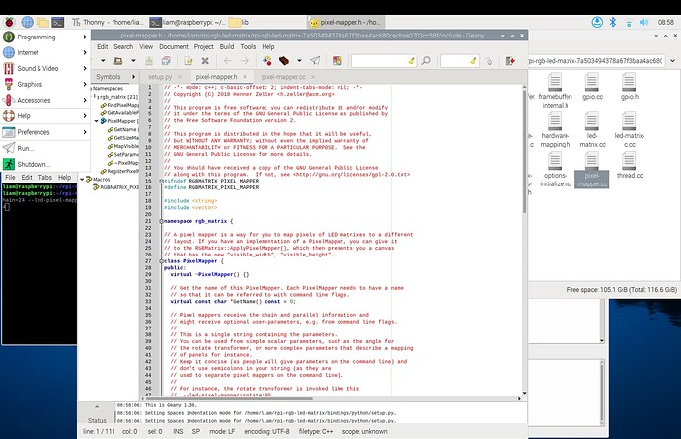Open the Tabs menu in terminal window

click(45, 178)
